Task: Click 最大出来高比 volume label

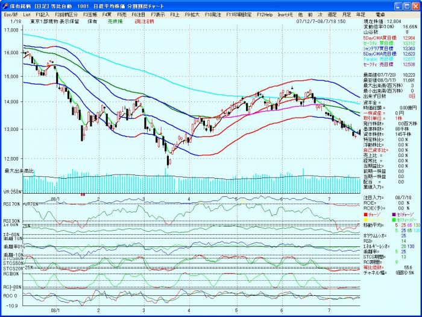Action: click(19, 171)
